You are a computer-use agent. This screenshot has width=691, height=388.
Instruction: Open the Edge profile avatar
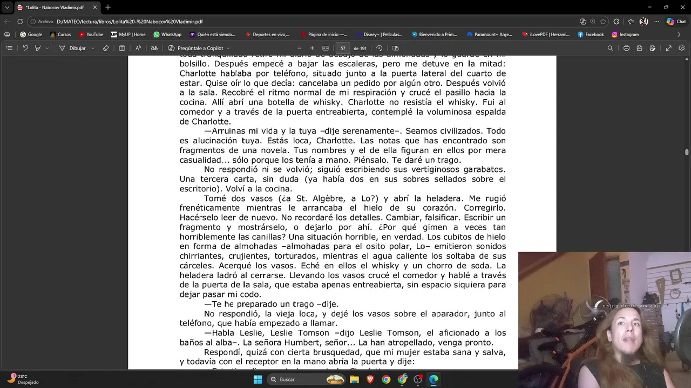pos(643,22)
